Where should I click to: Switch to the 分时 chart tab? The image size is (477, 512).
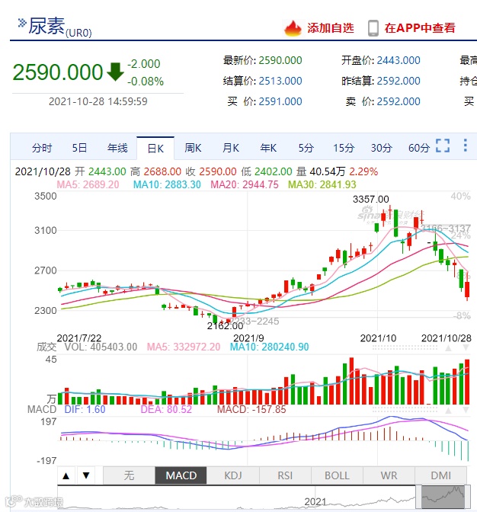pyautogui.click(x=42, y=148)
